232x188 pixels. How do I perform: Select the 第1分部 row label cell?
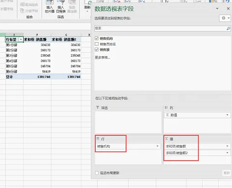14,45
